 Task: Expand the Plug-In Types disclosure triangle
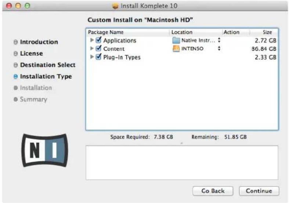pos(92,57)
